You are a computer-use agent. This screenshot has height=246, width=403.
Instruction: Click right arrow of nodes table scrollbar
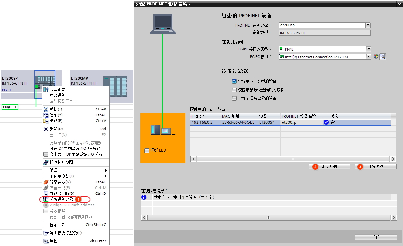(393, 159)
